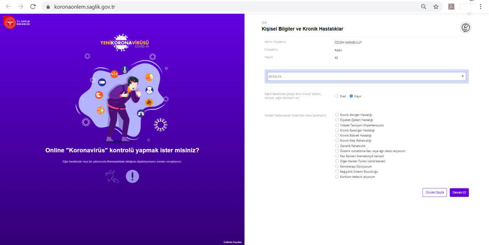
Task: Open Chrome three-dot menu
Action: point(480,7)
